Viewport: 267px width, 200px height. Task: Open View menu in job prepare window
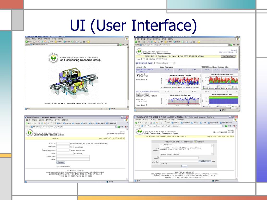tap(153, 120)
